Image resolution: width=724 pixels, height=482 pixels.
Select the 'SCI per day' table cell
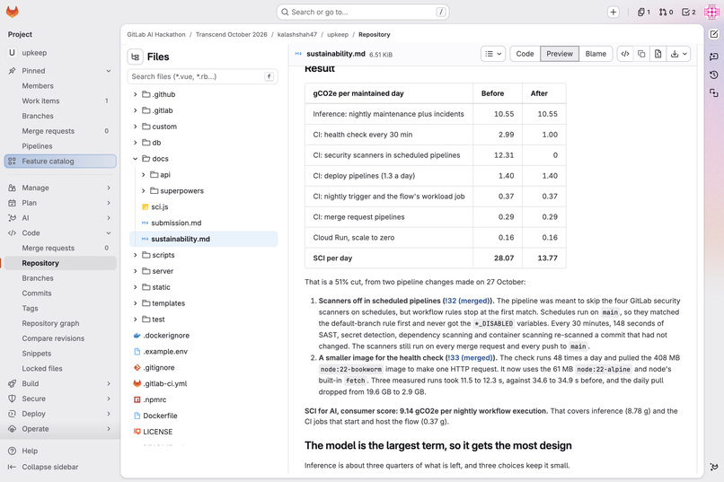pos(389,259)
